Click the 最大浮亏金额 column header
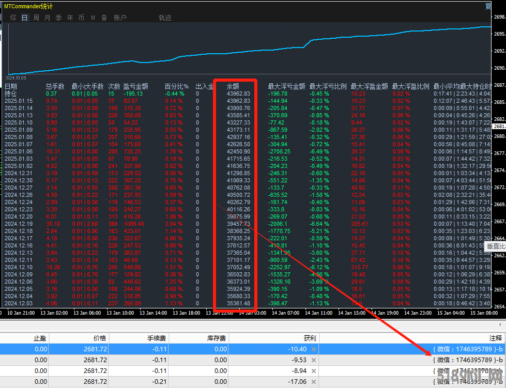The width and height of the screenshot is (506, 388). (x=286, y=86)
